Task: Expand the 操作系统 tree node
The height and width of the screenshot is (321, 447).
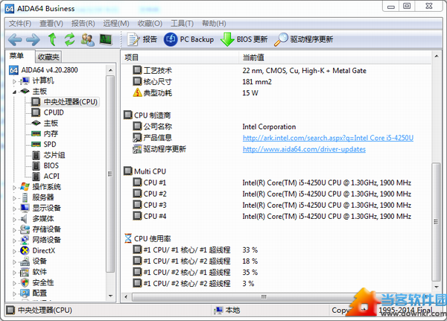Action: pos(14,188)
